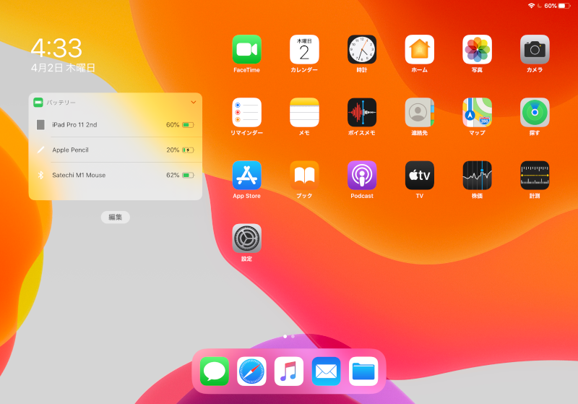Tap the iPad Pro 11 2nd row
This screenshot has height=404, width=578.
click(116, 124)
